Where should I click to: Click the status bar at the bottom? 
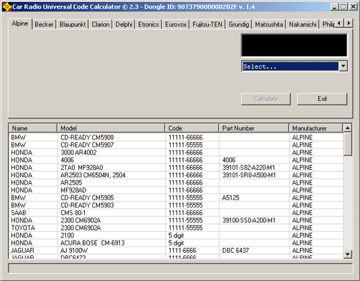[x=180, y=268]
